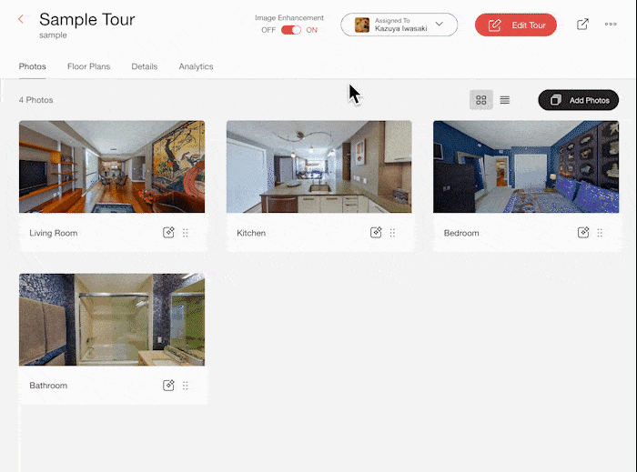Open the Floor Plans tab
The image size is (637, 472).
[88, 66]
